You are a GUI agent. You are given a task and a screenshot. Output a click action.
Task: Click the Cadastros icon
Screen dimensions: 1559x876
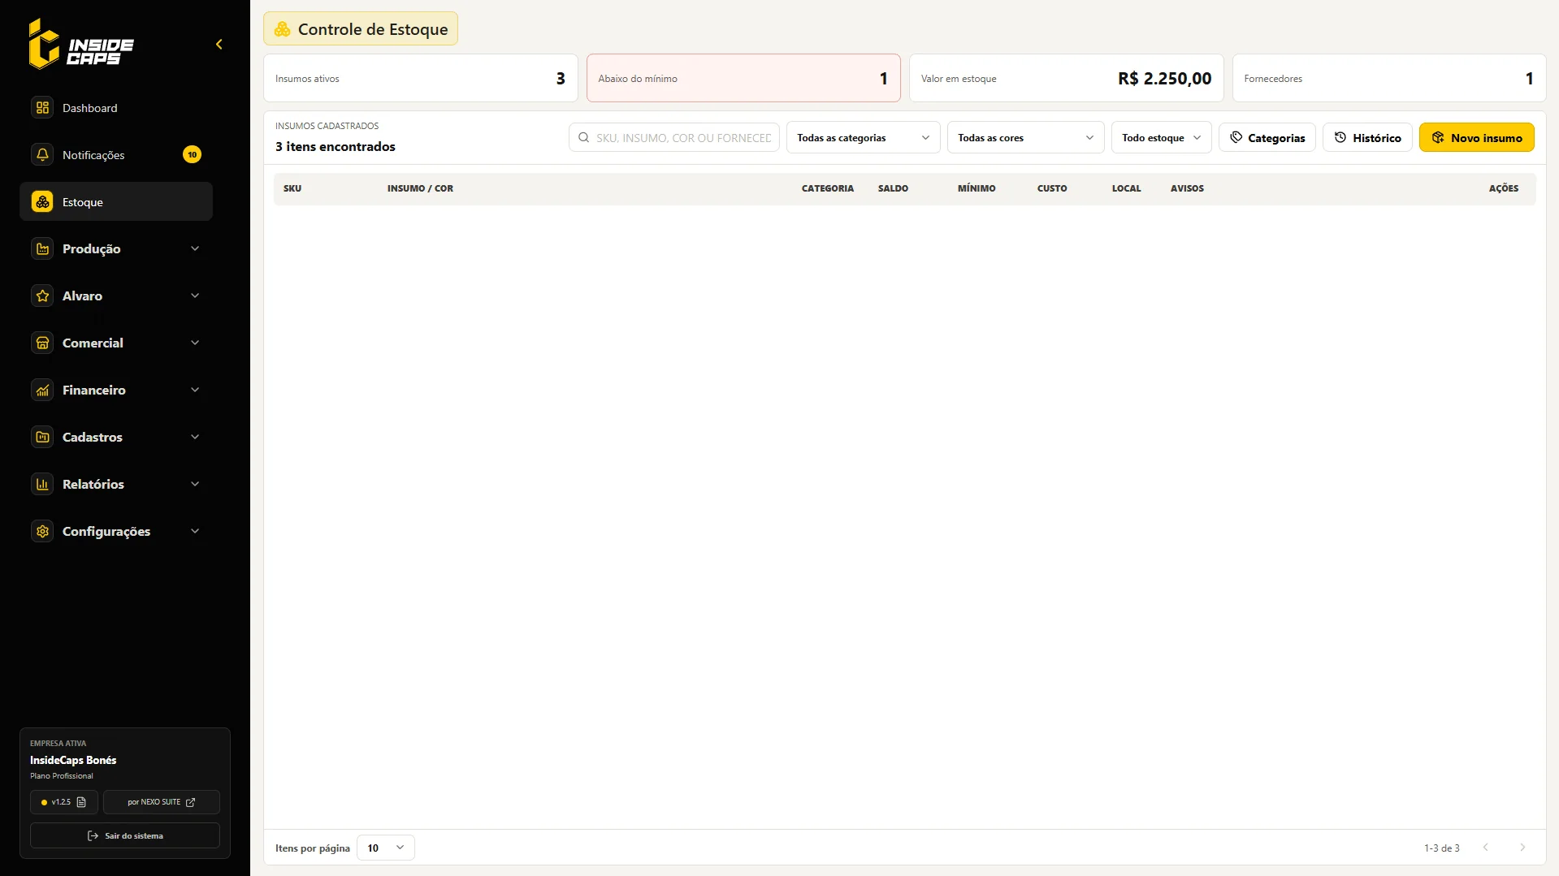click(x=42, y=438)
